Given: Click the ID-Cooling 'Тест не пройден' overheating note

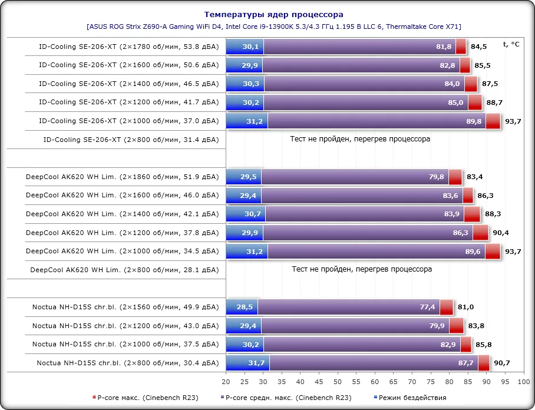Looking at the screenshot, I should pos(360,139).
